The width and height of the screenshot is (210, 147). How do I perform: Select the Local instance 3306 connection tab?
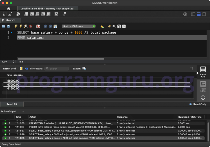tap(48, 8)
